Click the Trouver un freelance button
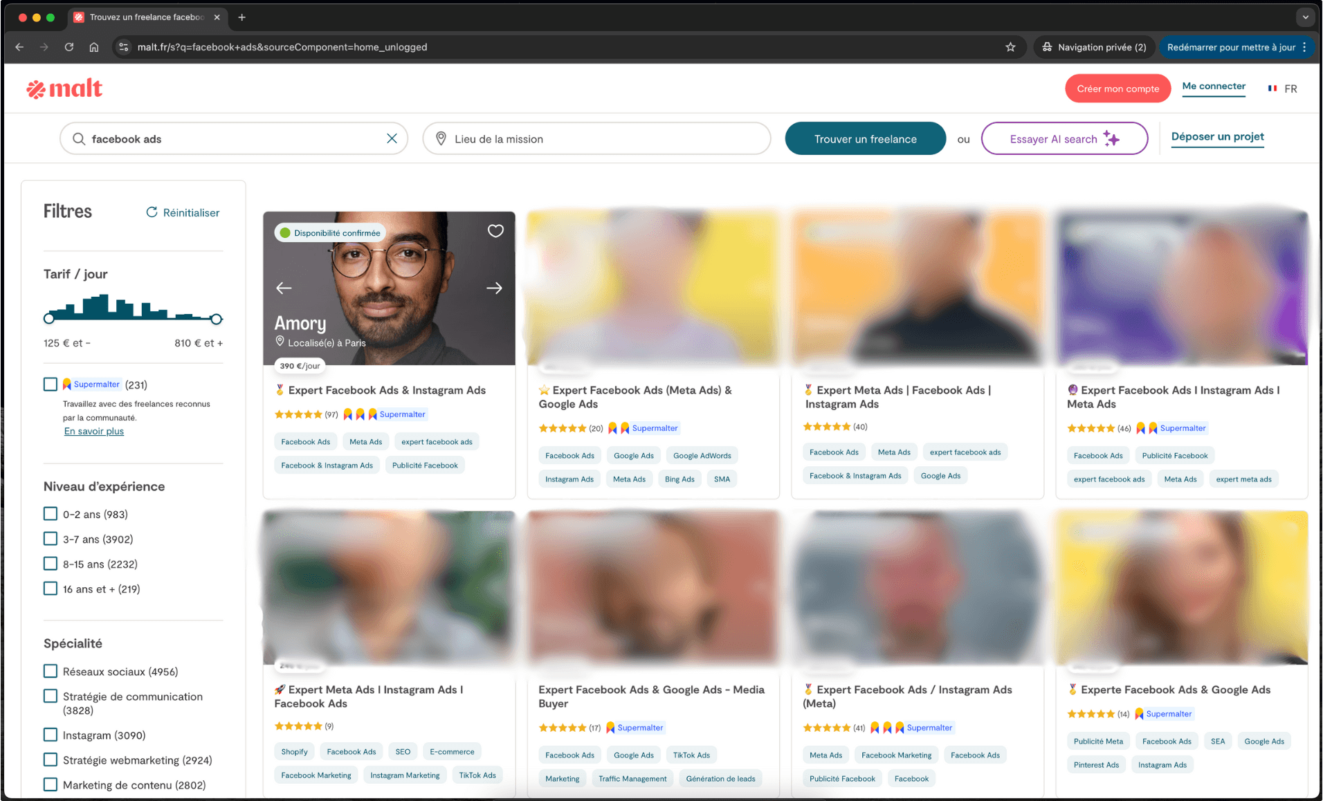This screenshot has width=1323, height=801. [x=865, y=138]
